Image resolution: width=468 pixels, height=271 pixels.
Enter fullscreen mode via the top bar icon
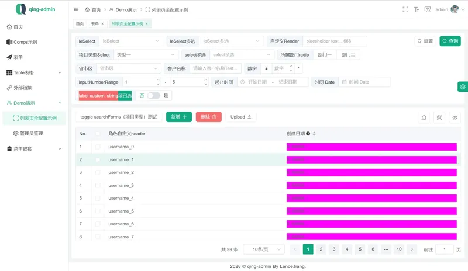point(405,9)
